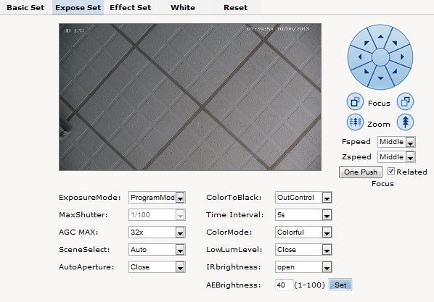
Task: Open the Zspeed dropdown
Action: point(396,157)
